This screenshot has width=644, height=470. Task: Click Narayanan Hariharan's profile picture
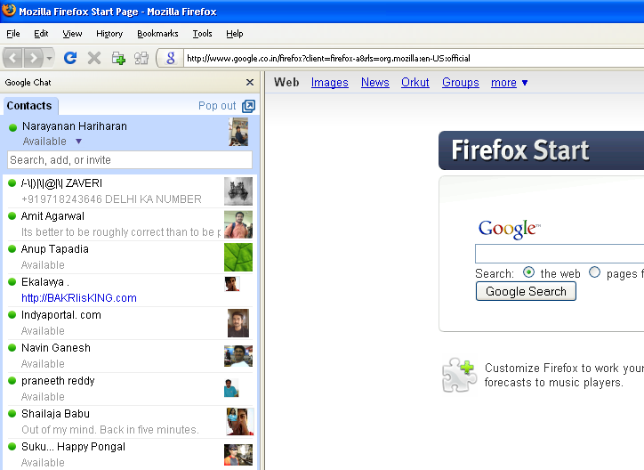(238, 132)
